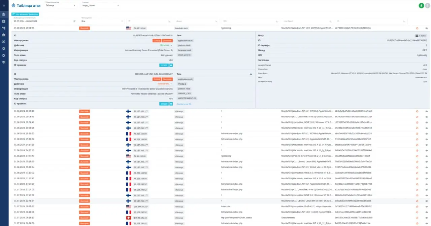
Task: Open the Таблица view mode dropdown
Action: 61,5
